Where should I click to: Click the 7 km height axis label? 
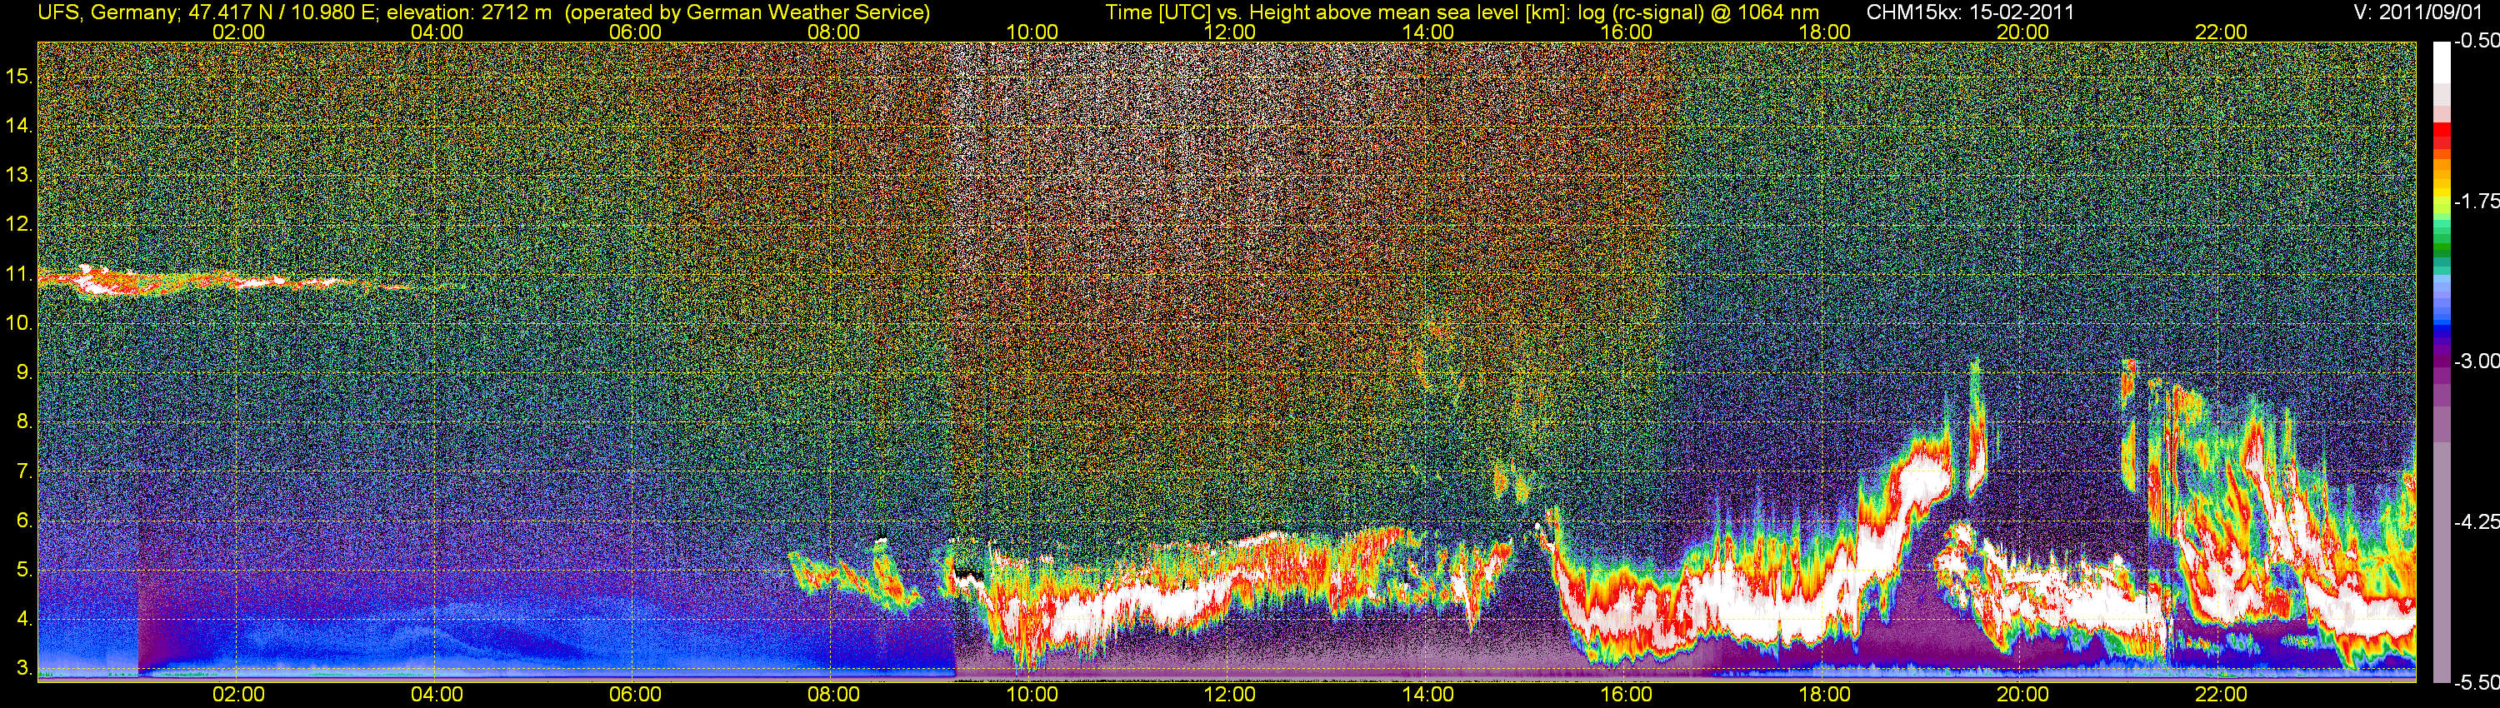24,471
